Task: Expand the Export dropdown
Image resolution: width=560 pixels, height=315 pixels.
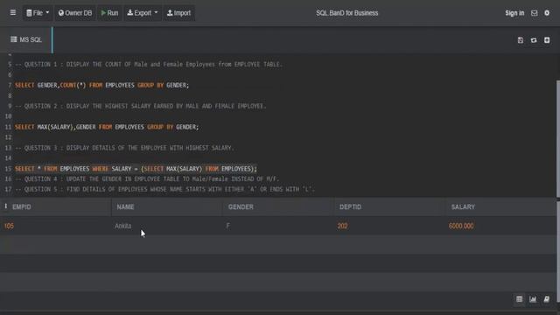Action: [x=142, y=13]
